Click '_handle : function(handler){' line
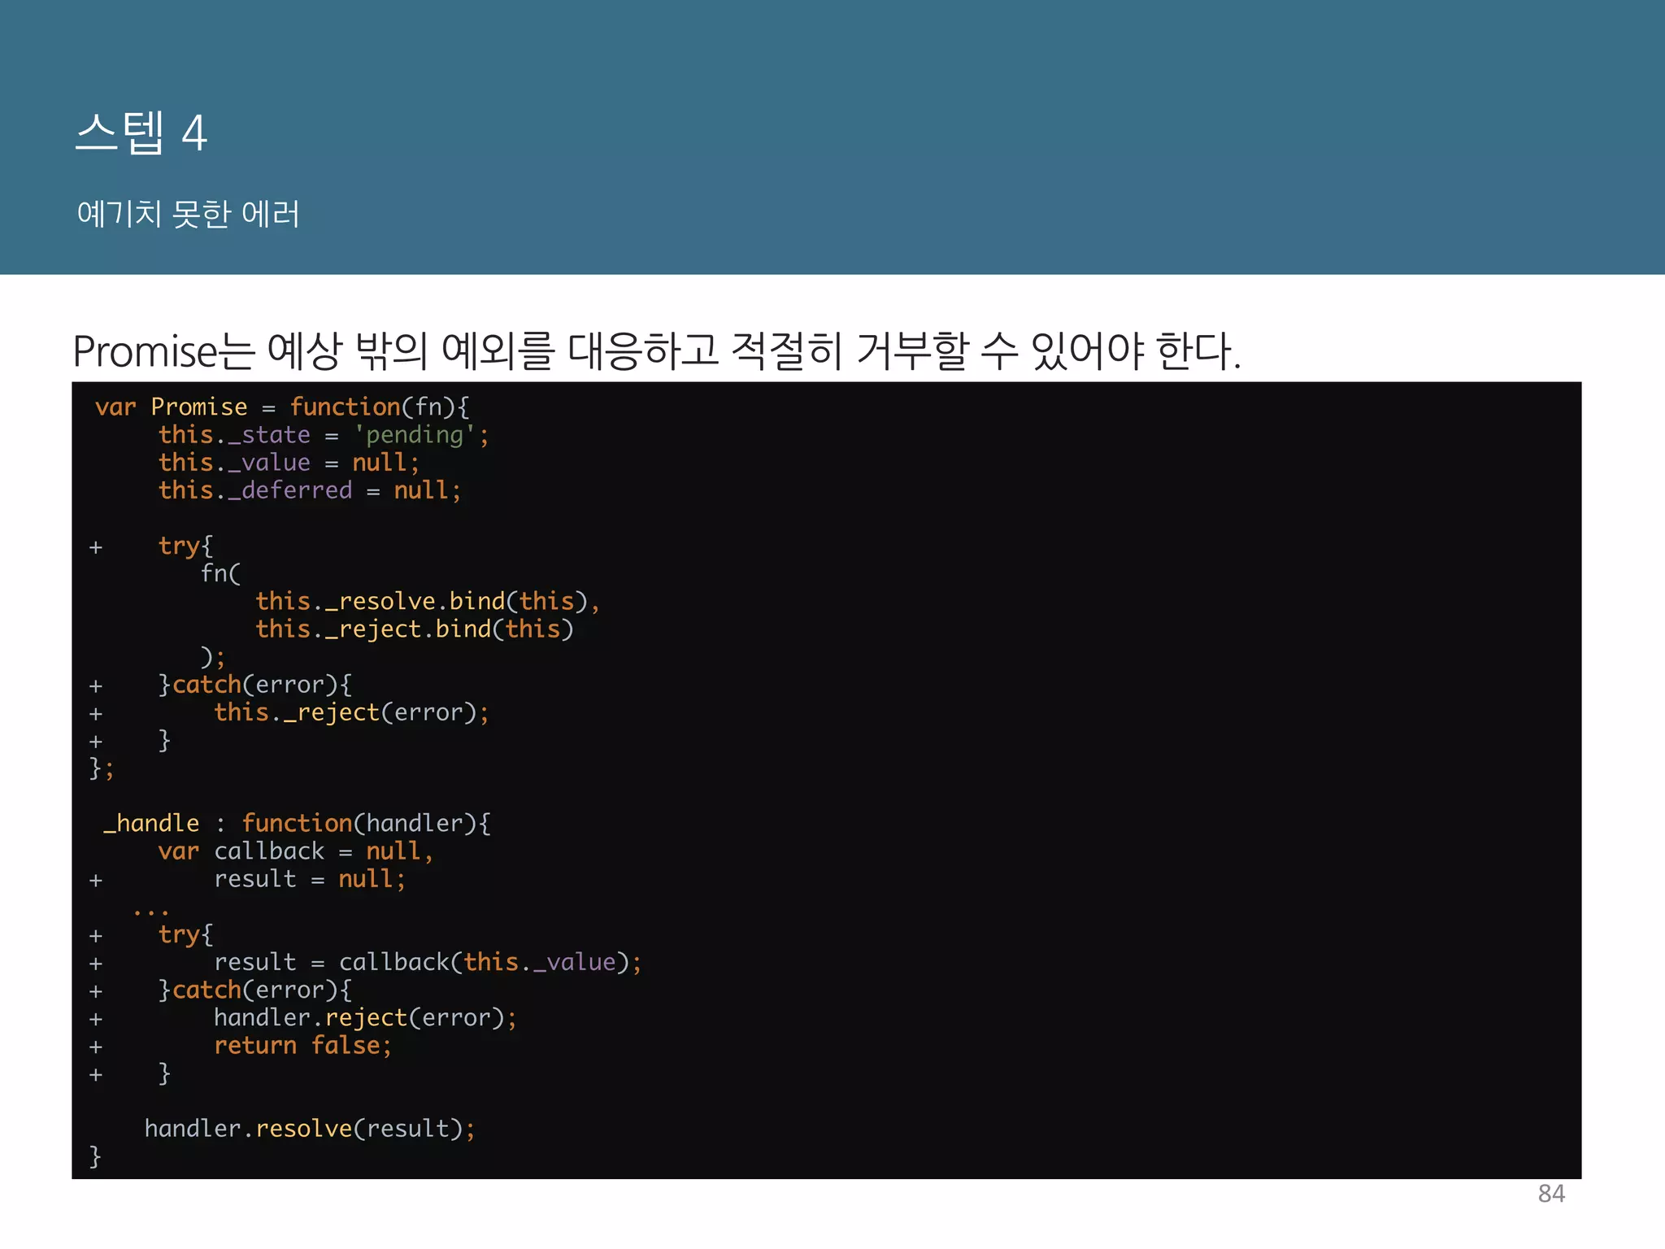Image resolution: width=1665 pixels, height=1249 pixels. point(297,823)
